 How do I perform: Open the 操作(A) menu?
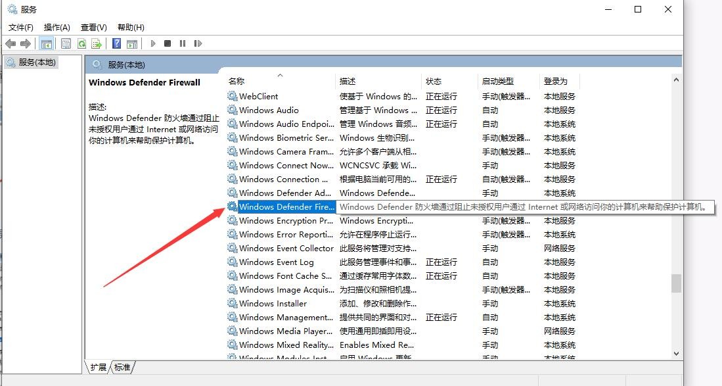[56, 28]
